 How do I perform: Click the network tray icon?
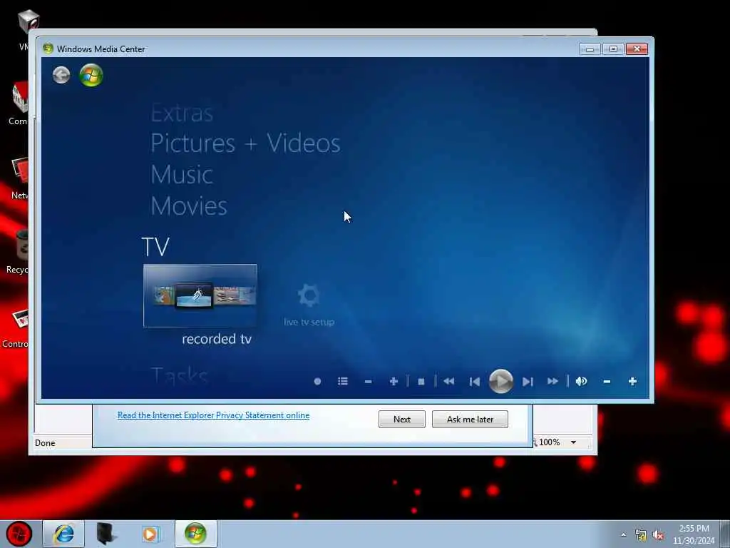pos(641,535)
